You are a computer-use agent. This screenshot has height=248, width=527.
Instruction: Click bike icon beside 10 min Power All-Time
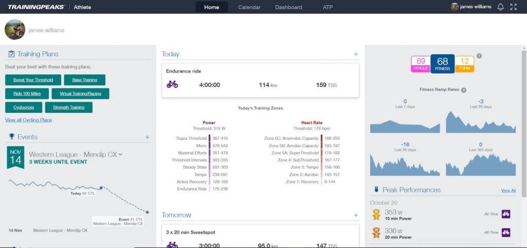506,214
